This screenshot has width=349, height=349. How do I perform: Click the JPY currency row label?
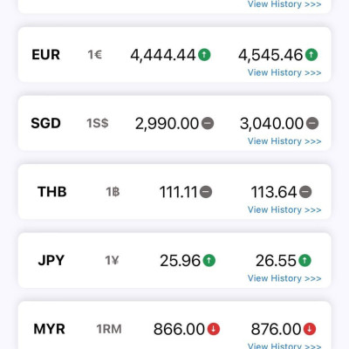point(51,260)
